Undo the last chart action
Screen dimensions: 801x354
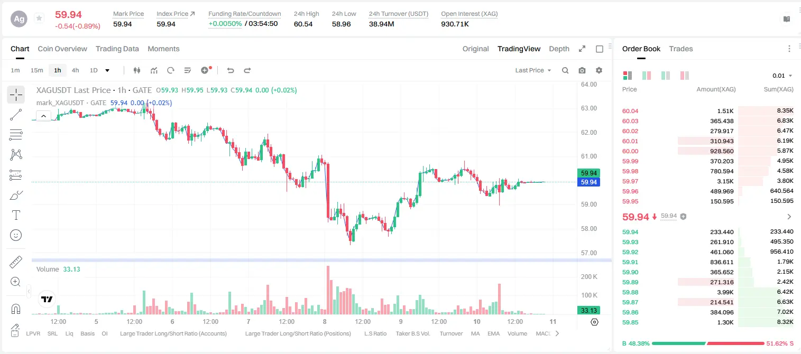coord(231,70)
